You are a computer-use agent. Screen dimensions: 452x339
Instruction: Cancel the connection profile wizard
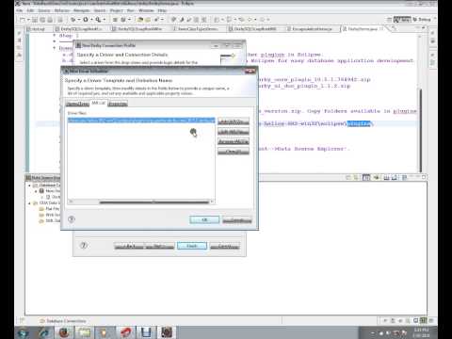(225, 246)
